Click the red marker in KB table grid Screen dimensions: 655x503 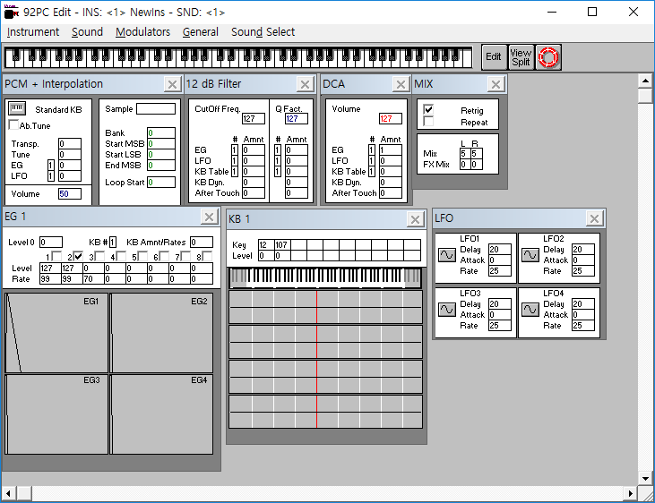[316, 359]
